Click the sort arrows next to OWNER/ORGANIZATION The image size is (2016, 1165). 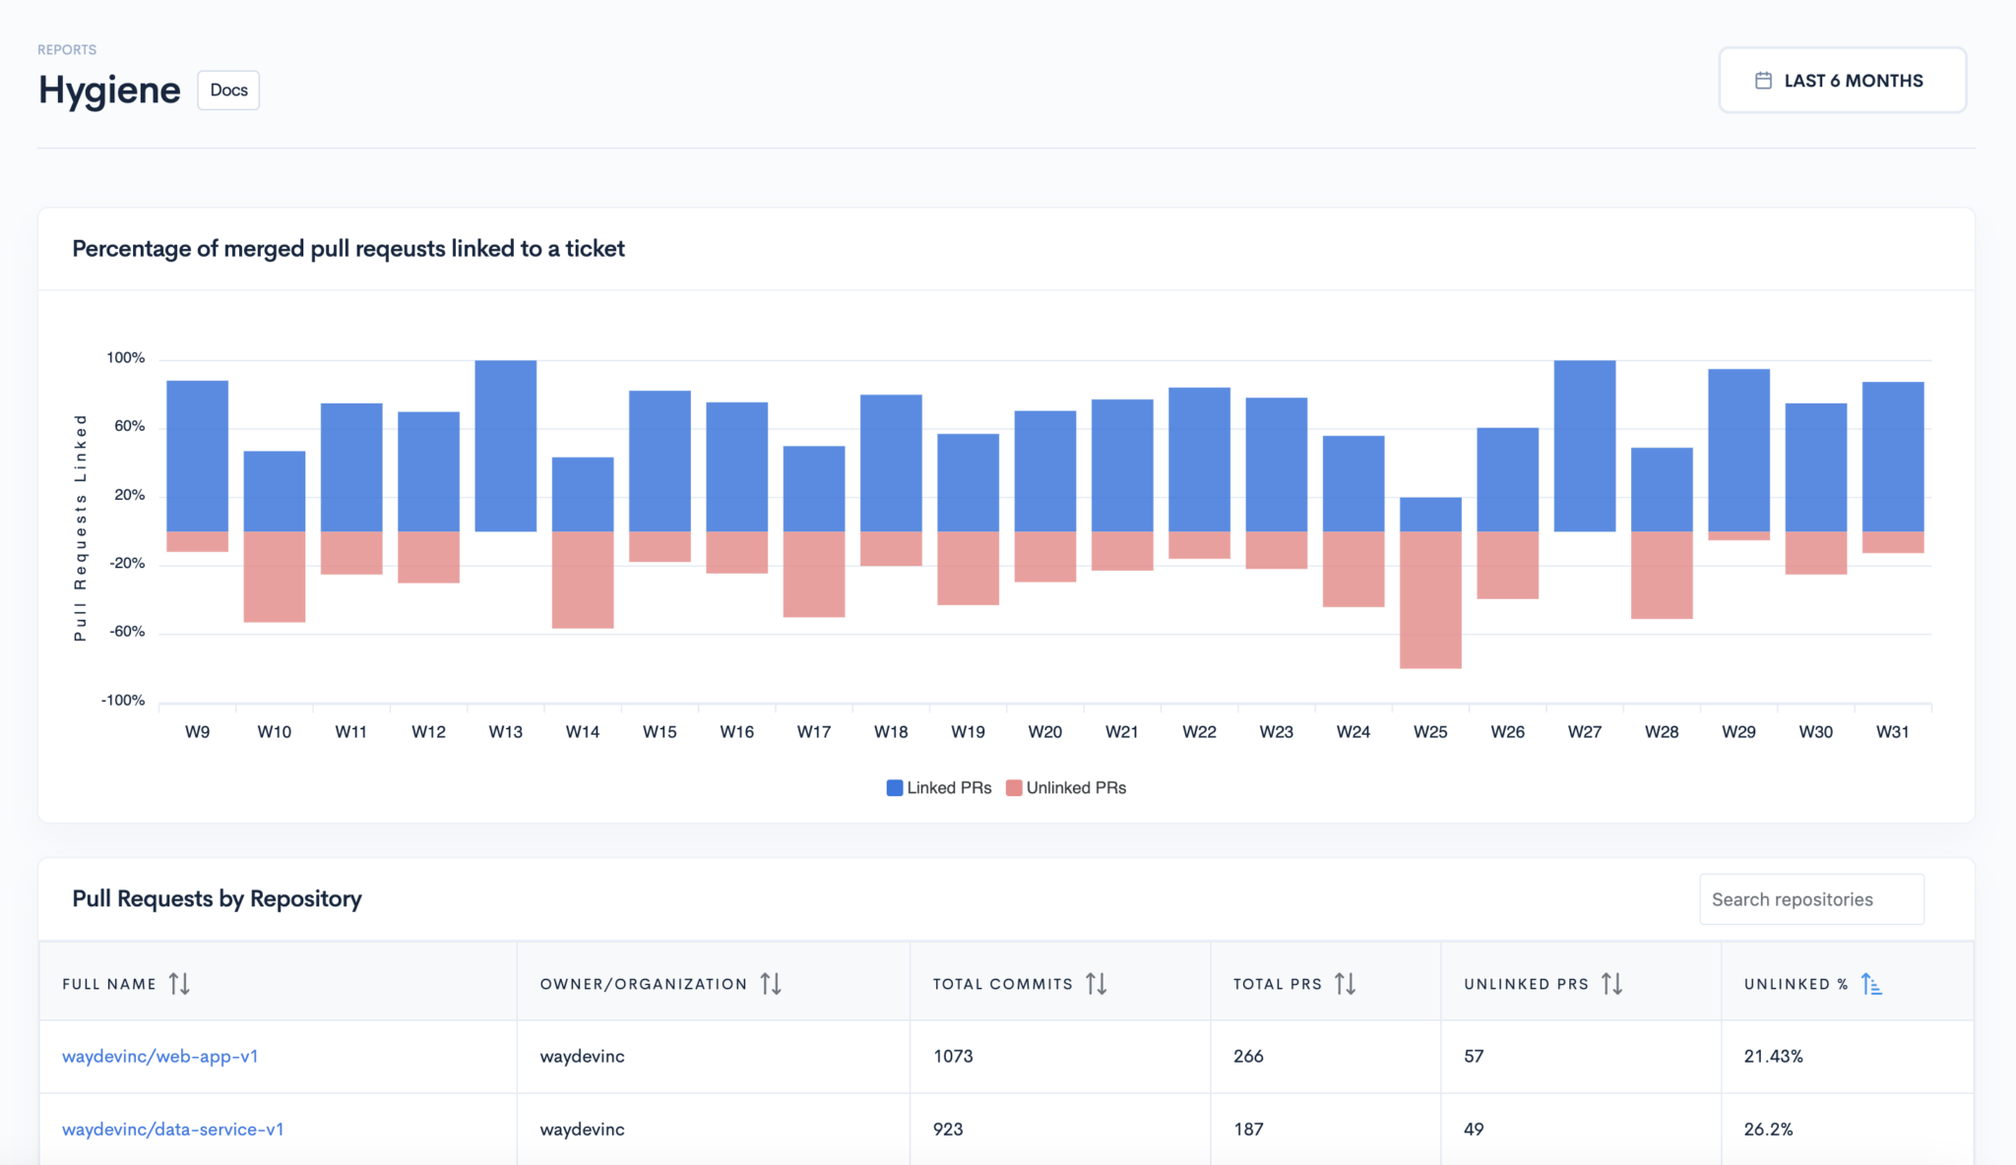point(772,982)
